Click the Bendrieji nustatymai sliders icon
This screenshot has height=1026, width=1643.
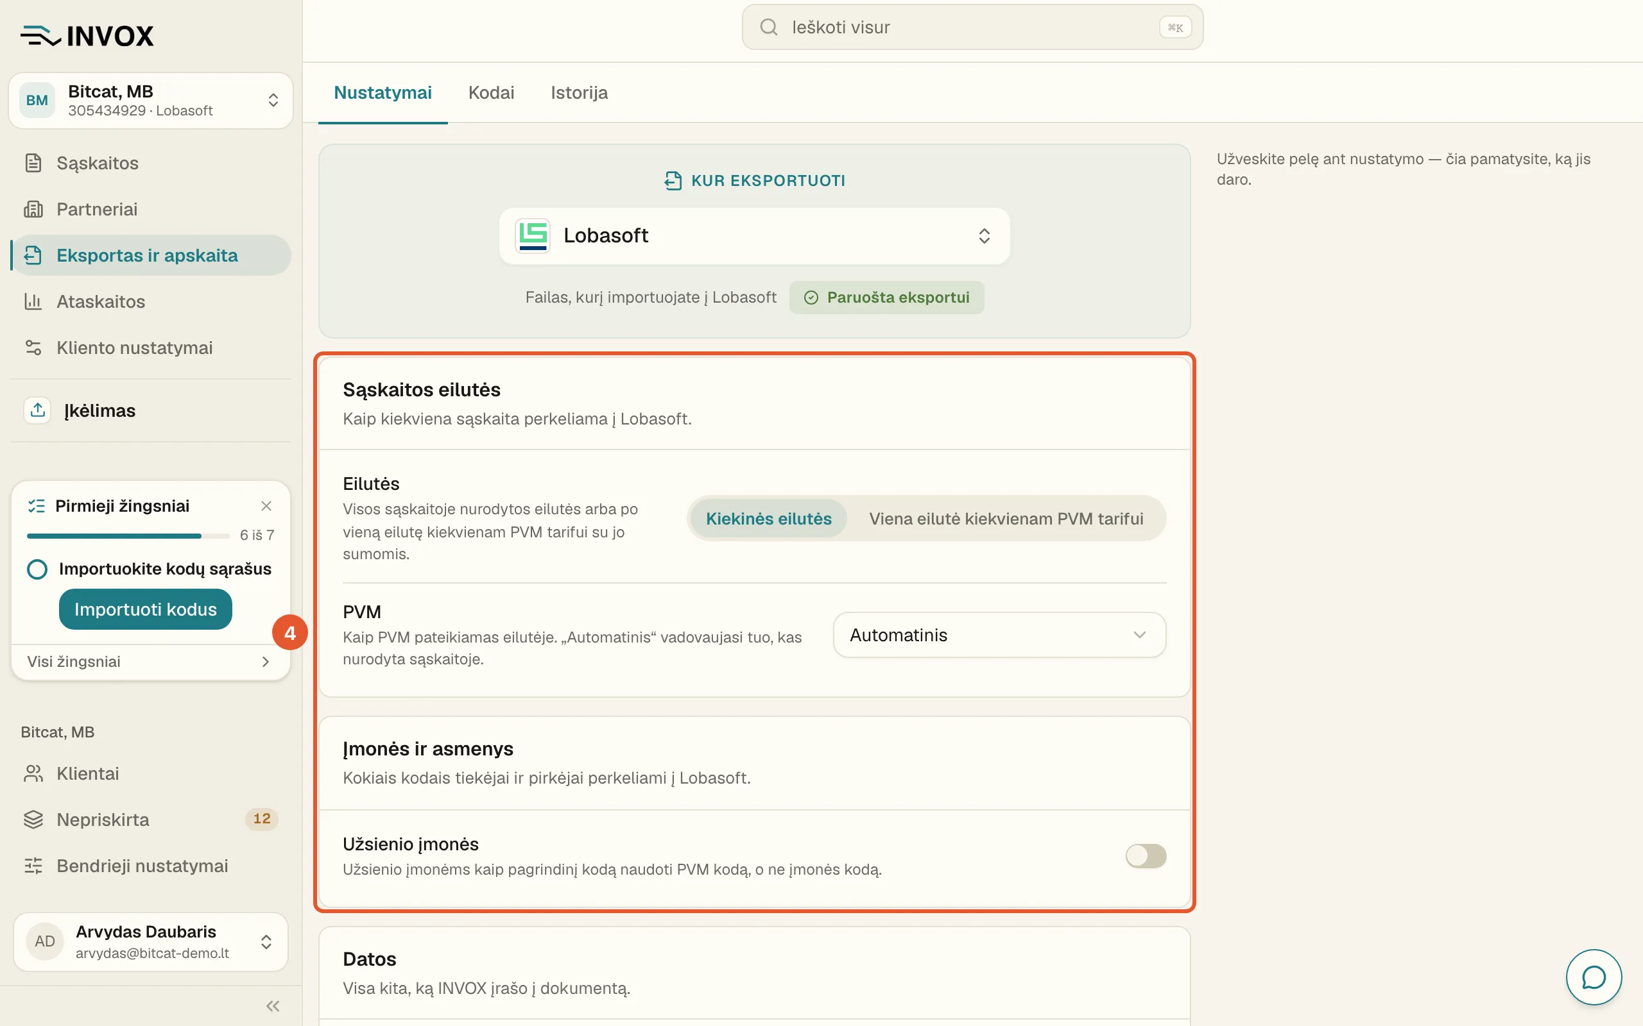(x=33, y=866)
